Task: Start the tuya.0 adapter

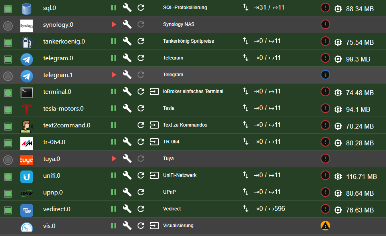Action: coord(114,159)
